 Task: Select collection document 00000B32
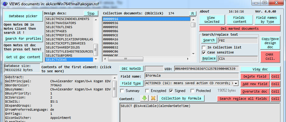(146, 48)
